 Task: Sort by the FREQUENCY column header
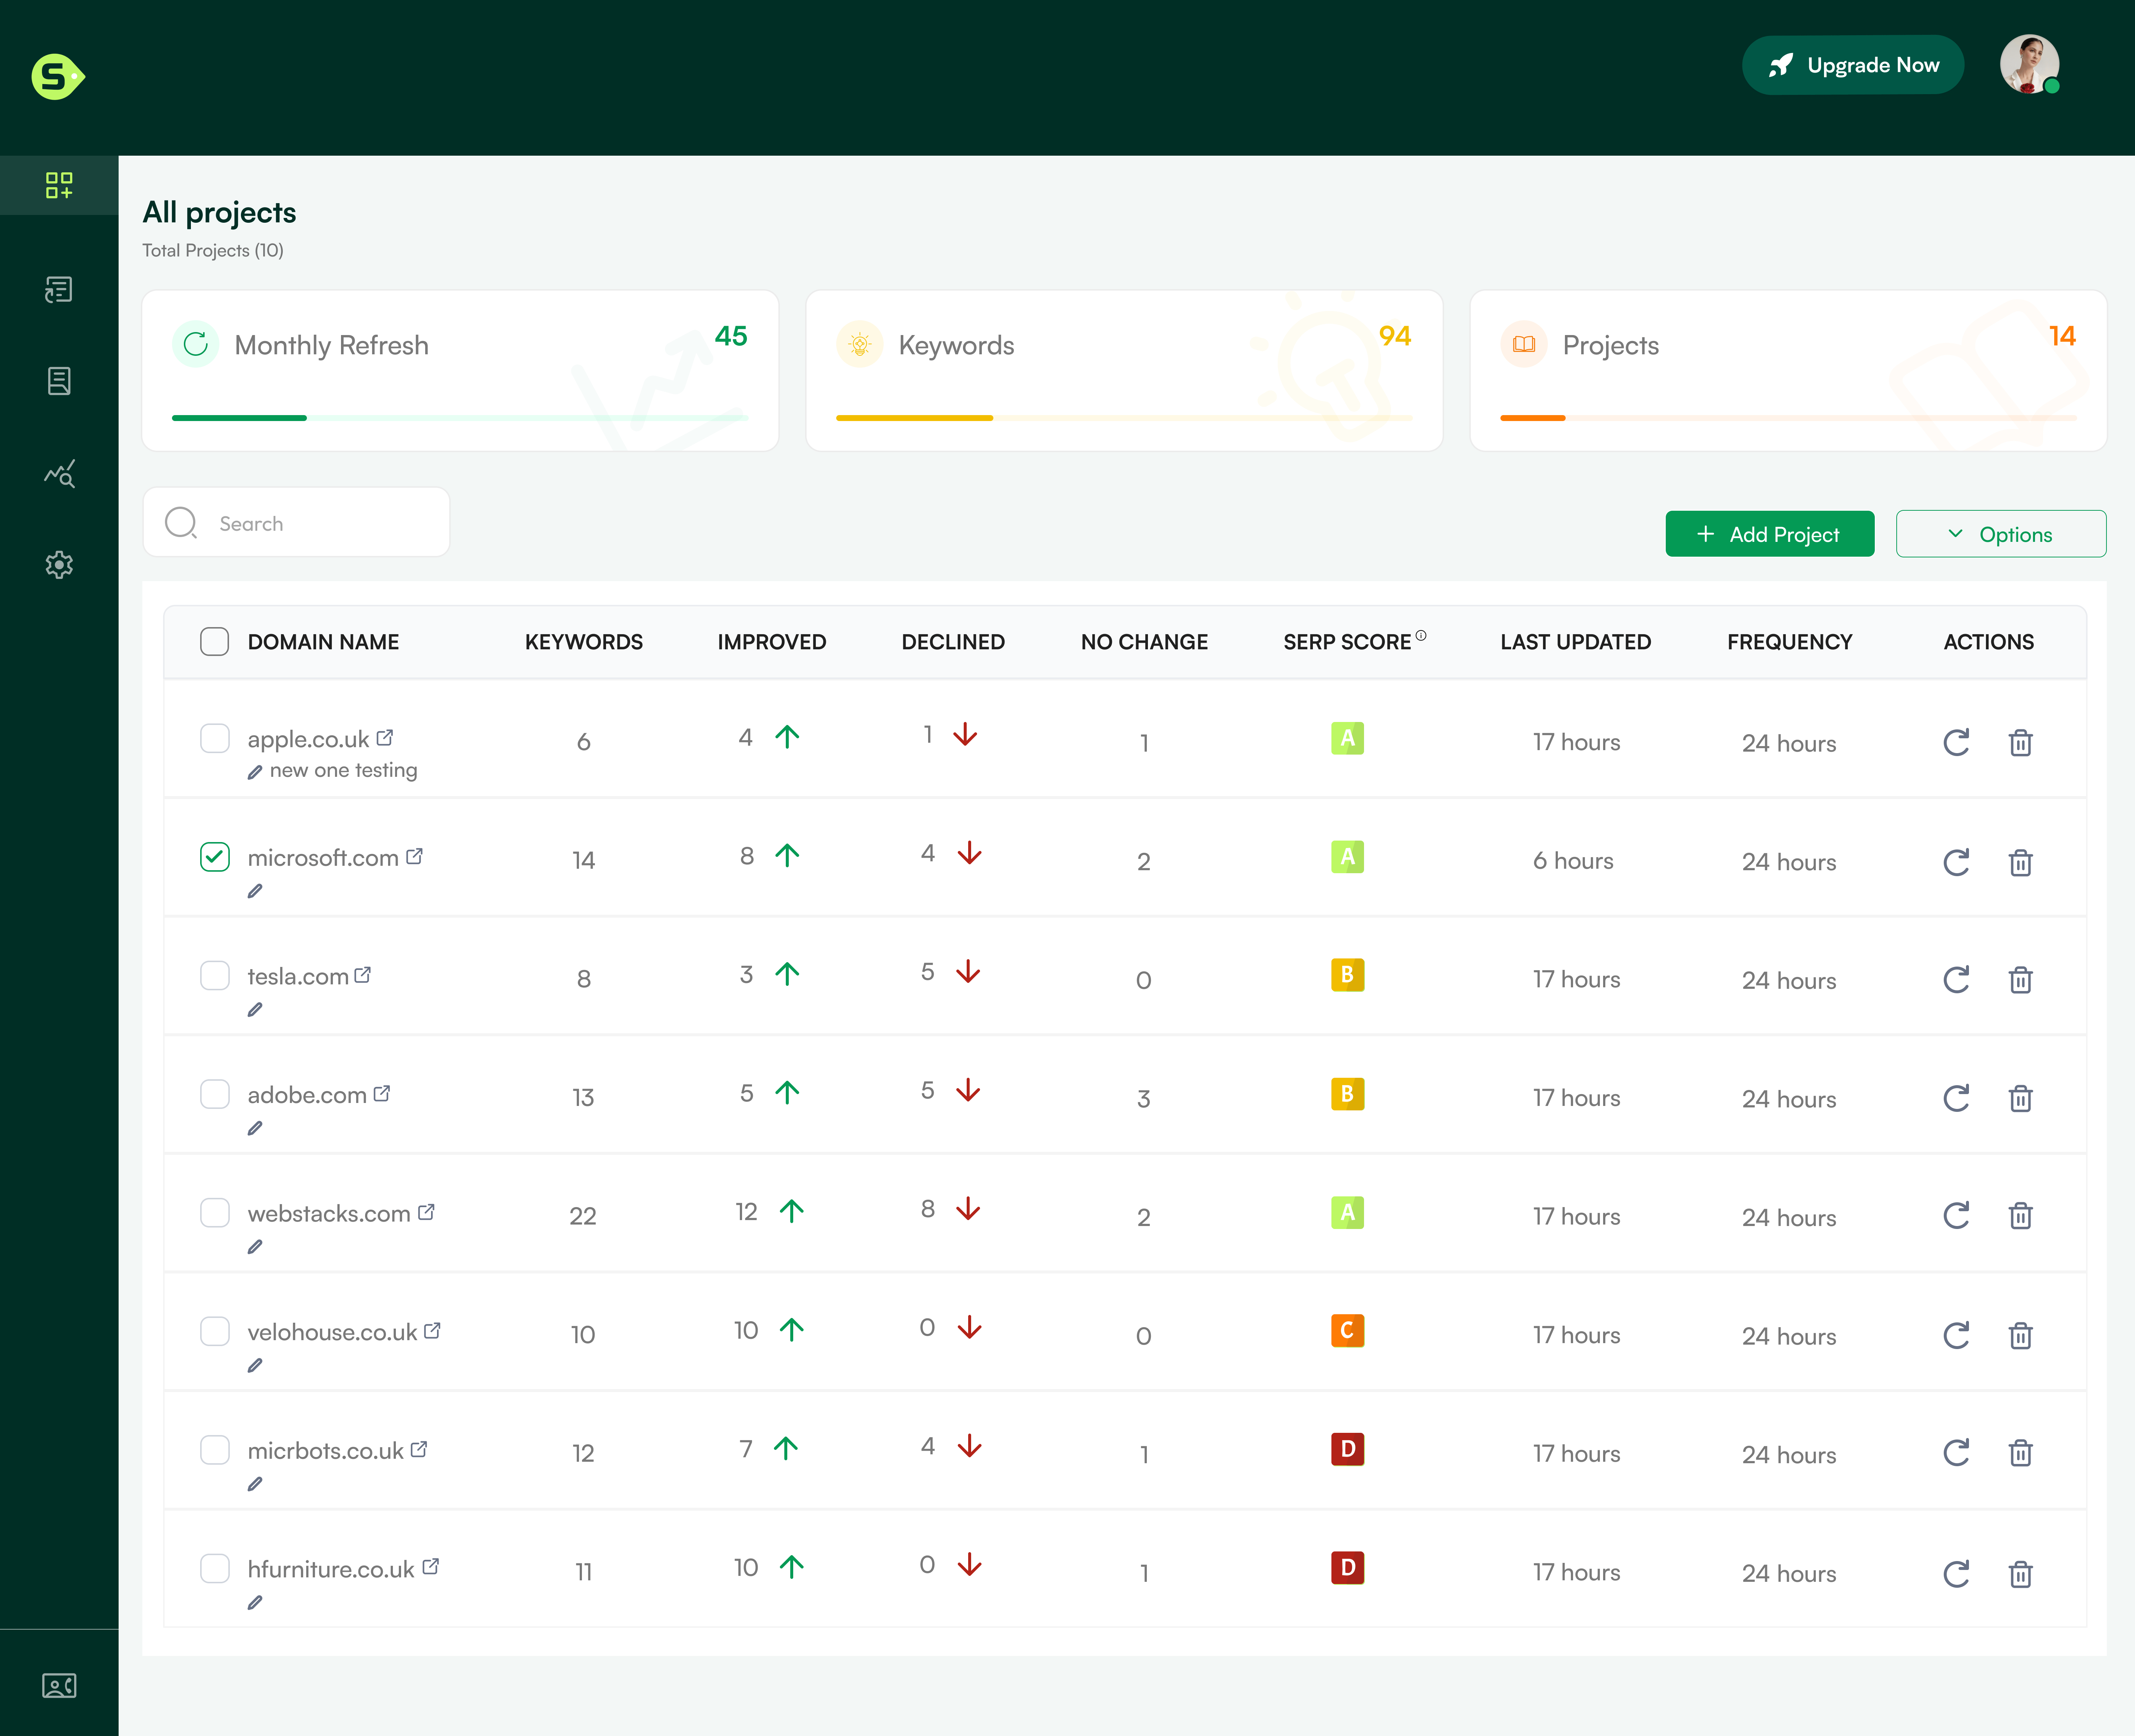1790,642
